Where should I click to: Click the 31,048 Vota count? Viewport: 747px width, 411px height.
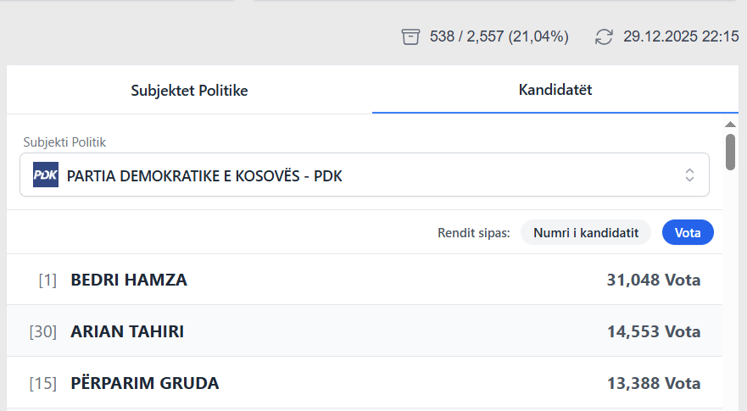click(x=653, y=280)
